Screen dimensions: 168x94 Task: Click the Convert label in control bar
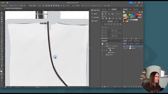click(x=11, y=5)
